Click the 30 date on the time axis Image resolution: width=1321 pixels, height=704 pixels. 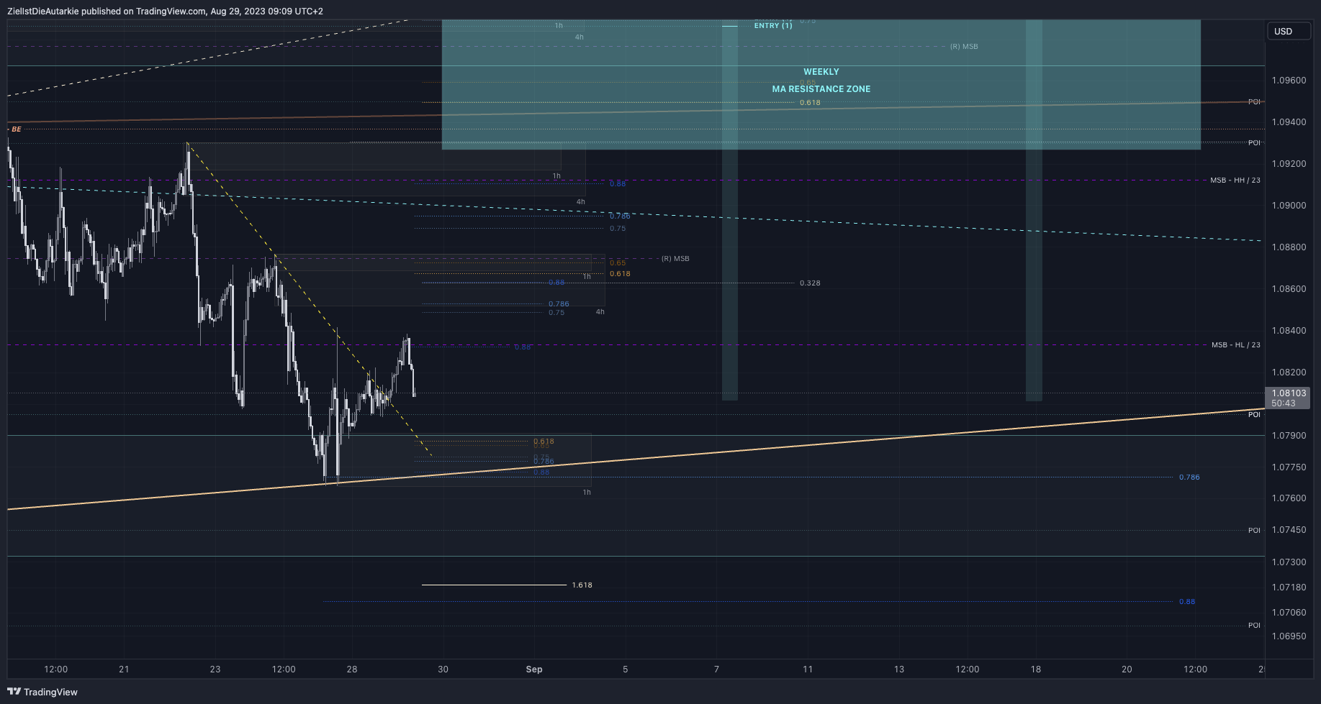click(x=443, y=669)
